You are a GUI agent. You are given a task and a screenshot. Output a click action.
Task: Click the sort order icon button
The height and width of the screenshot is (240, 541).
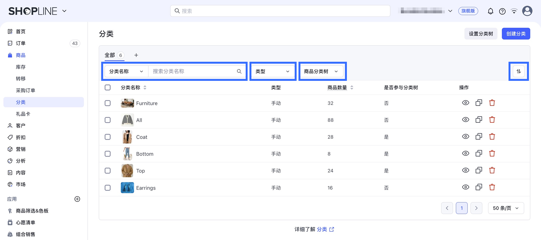[x=519, y=71]
